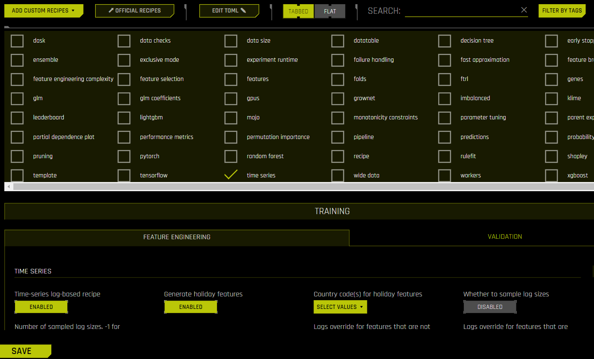Click the SAVE button

tap(22, 351)
